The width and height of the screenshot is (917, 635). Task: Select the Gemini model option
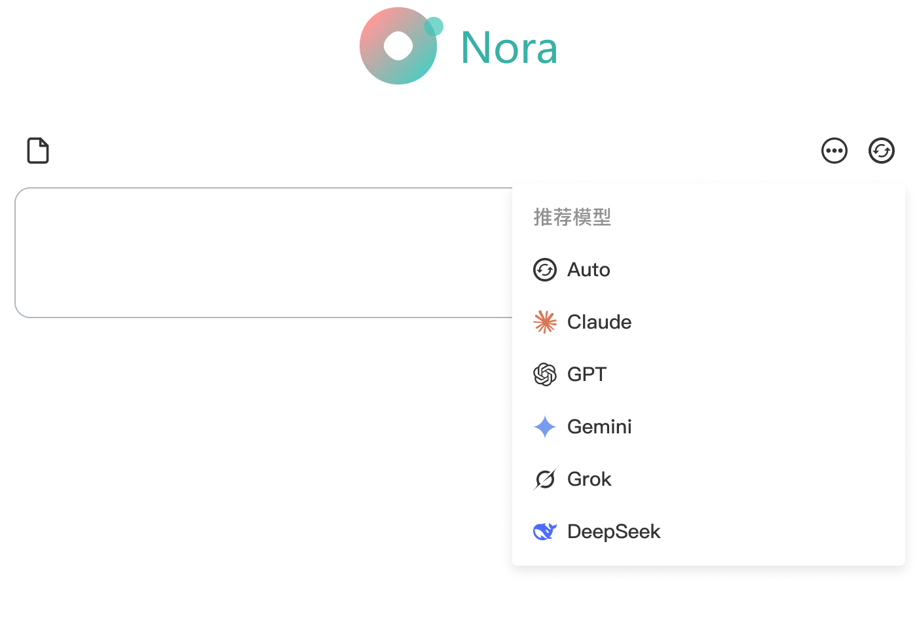pyautogui.click(x=709, y=427)
